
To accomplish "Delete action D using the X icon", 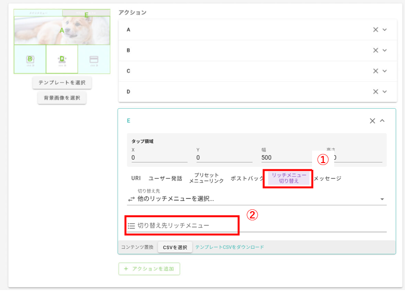I will [x=376, y=91].
